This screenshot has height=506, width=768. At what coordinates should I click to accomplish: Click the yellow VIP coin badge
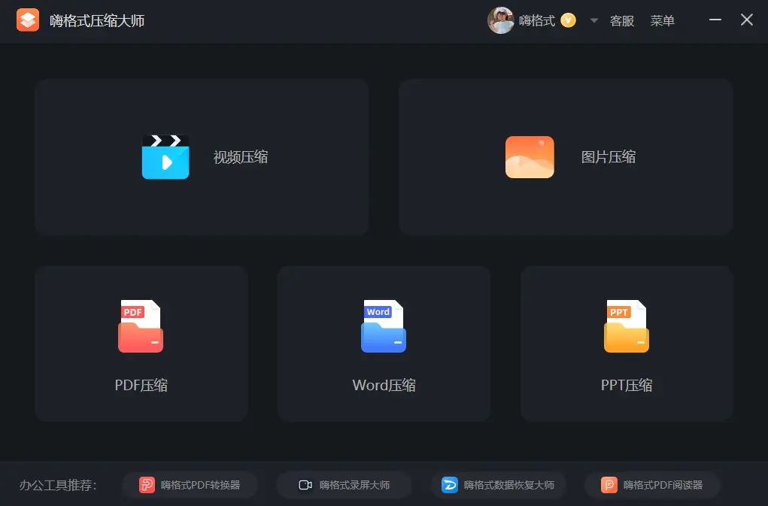[x=568, y=20]
